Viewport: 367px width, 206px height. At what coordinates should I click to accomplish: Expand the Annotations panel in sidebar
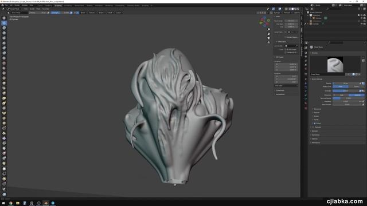tap(280, 94)
